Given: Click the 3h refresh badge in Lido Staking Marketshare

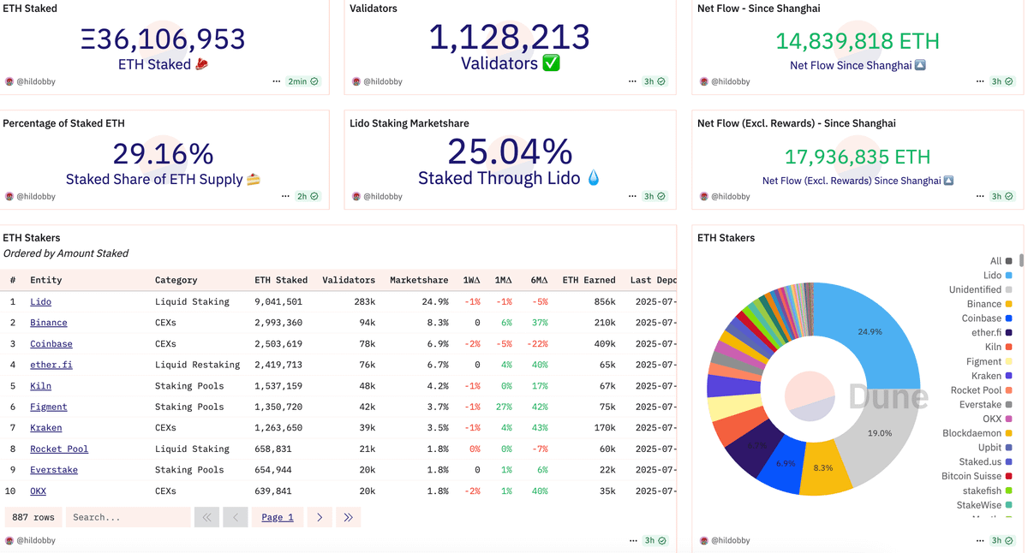Looking at the screenshot, I should (x=655, y=196).
